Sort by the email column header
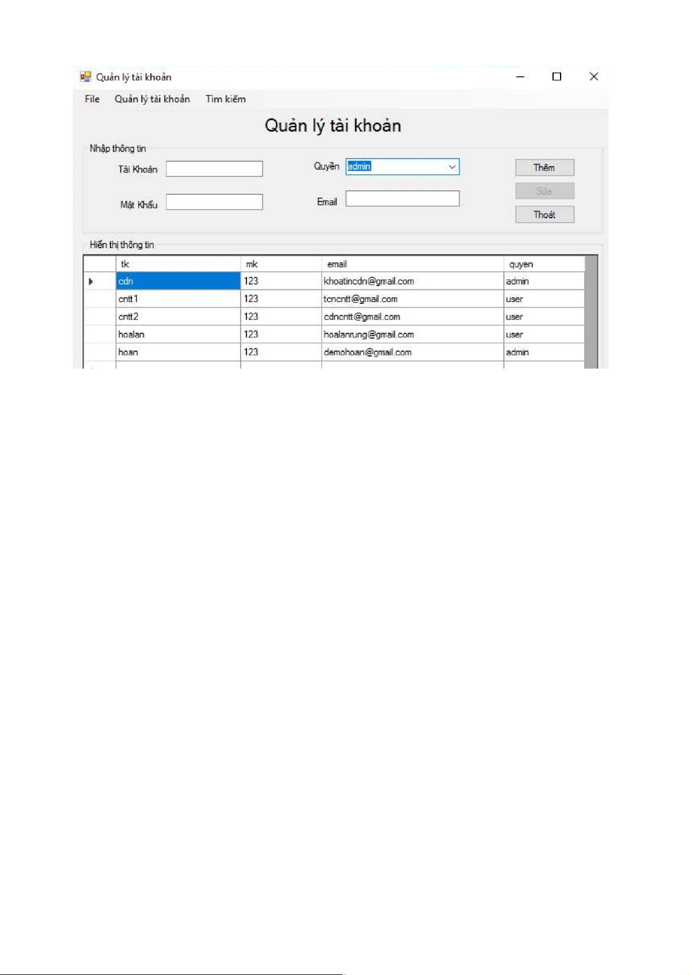The image size is (689, 975). pos(412,264)
